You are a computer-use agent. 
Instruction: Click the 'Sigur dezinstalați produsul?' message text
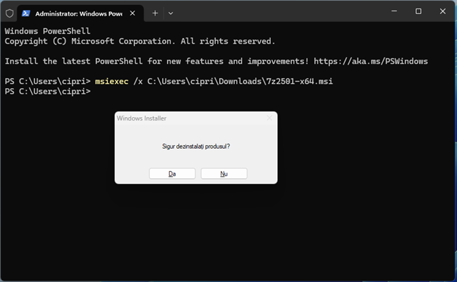[x=196, y=147]
